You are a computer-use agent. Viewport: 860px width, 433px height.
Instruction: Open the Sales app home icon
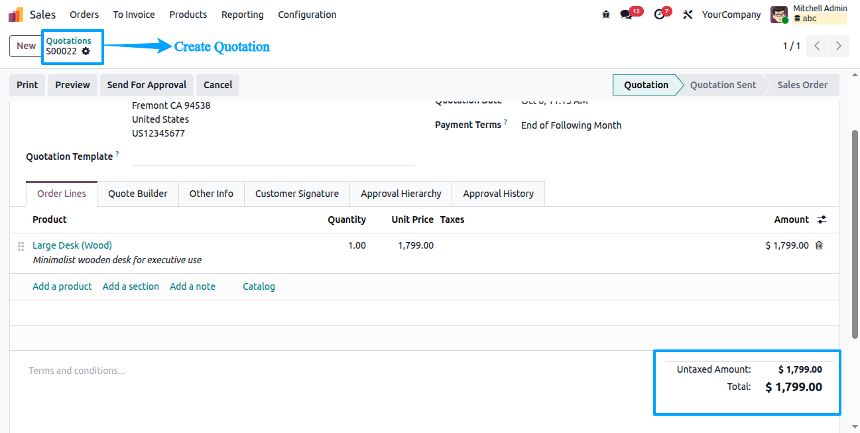[16, 14]
